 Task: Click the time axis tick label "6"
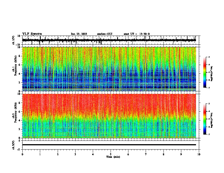[x=128, y=154]
